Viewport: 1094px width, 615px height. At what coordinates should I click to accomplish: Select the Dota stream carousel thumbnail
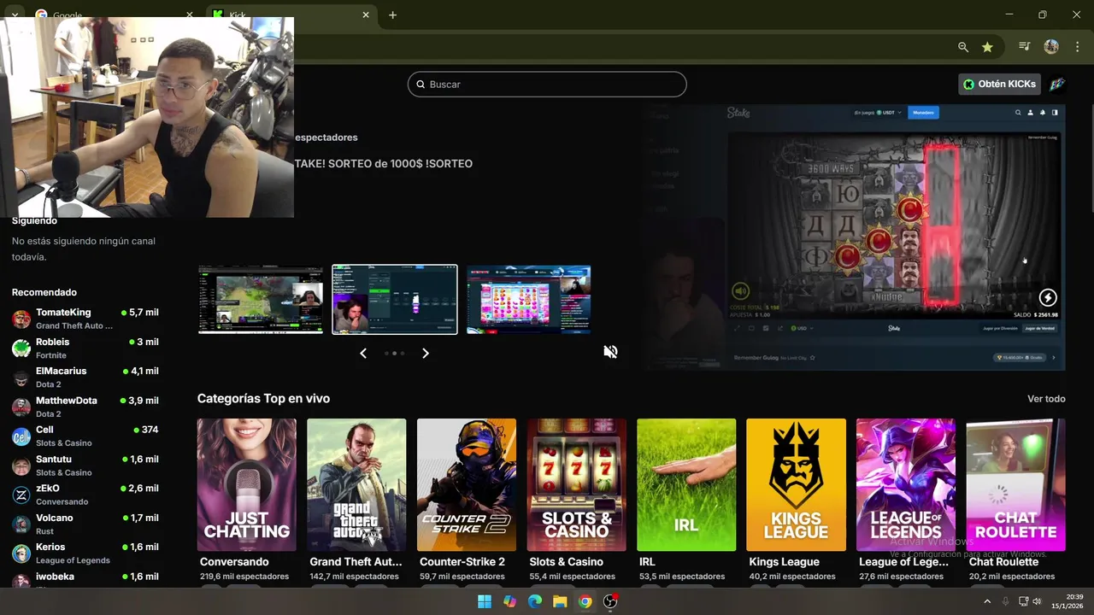pyautogui.click(x=261, y=299)
